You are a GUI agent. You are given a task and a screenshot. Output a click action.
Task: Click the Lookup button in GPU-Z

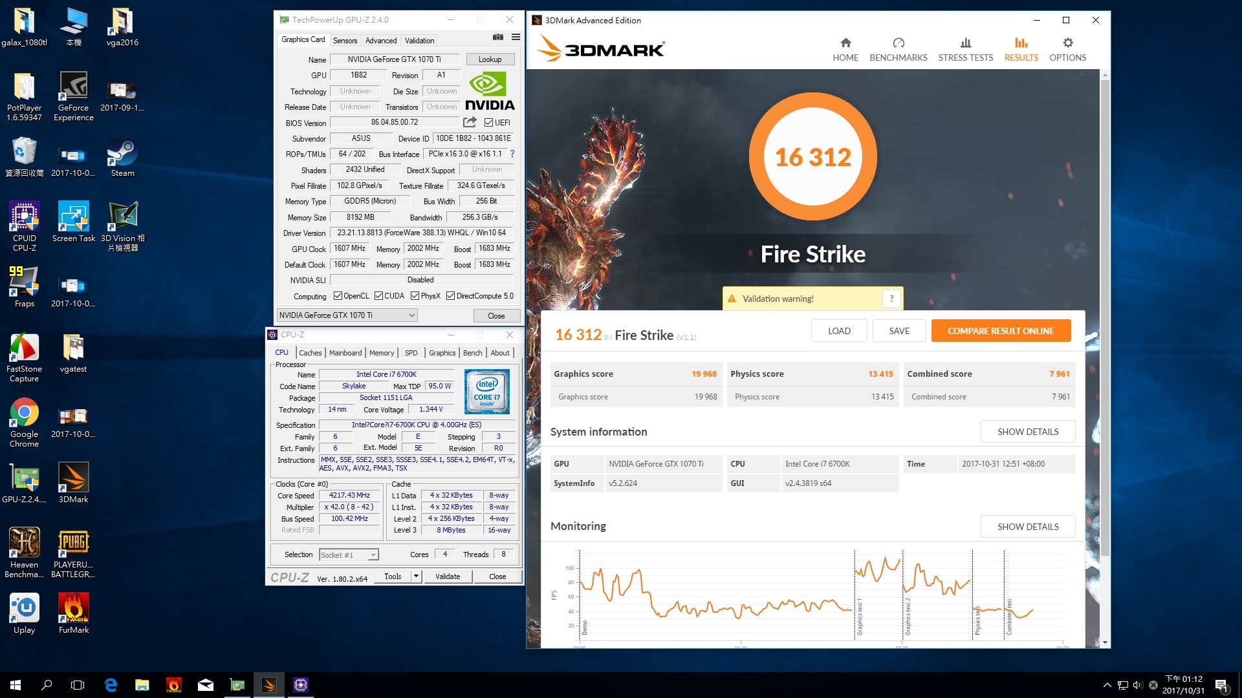point(490,59)
